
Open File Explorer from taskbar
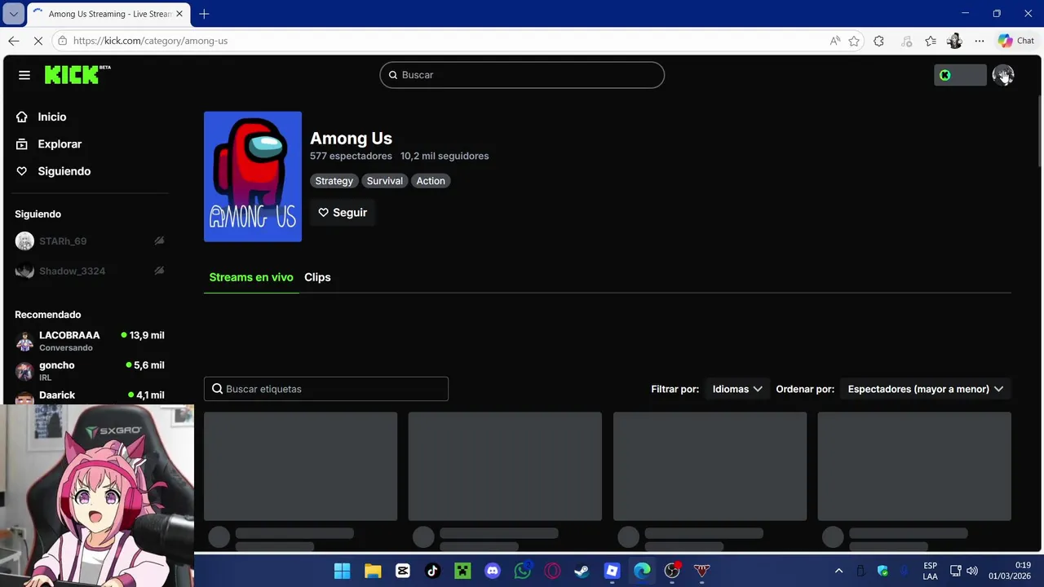373,571
